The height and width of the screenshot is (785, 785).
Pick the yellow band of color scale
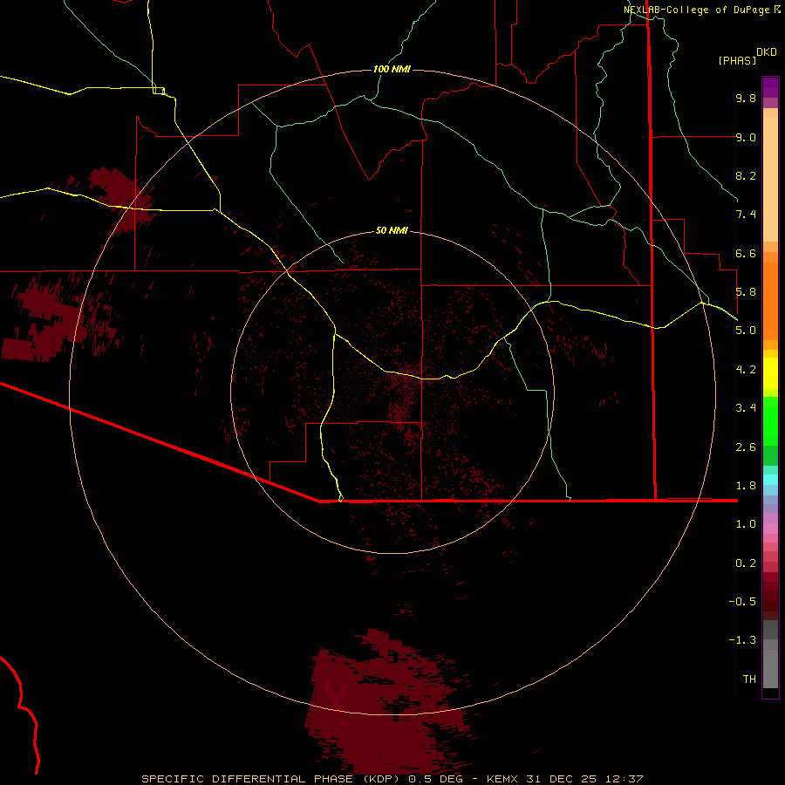[x=770, y=373]
